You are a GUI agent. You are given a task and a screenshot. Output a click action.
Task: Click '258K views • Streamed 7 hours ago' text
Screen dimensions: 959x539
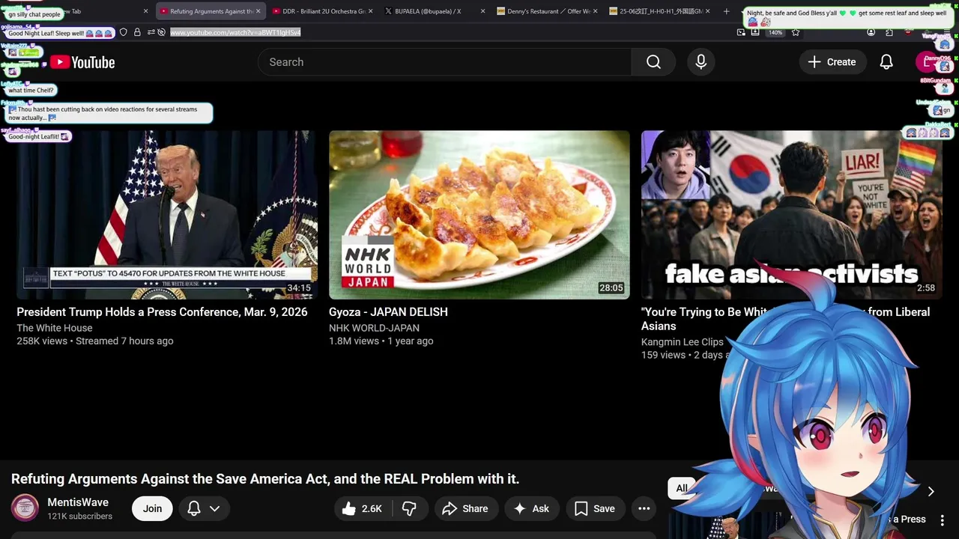pos(95,341)
